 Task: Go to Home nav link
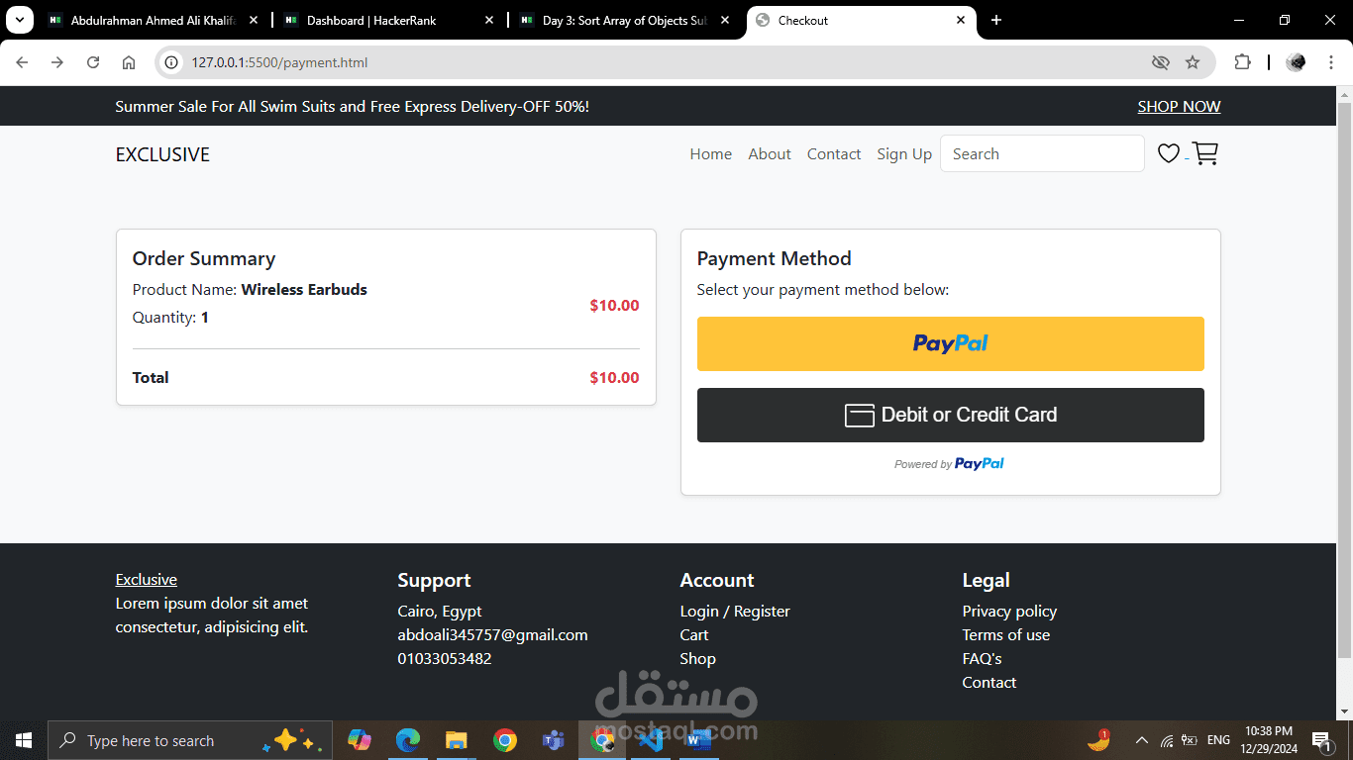click(x=711, y=153)
